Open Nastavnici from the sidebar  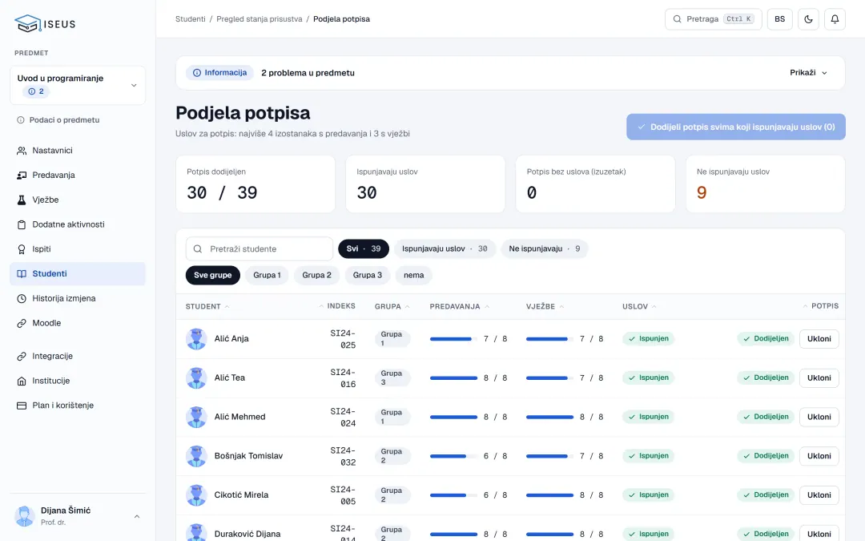pyautogui.click(x=77, y=150)
